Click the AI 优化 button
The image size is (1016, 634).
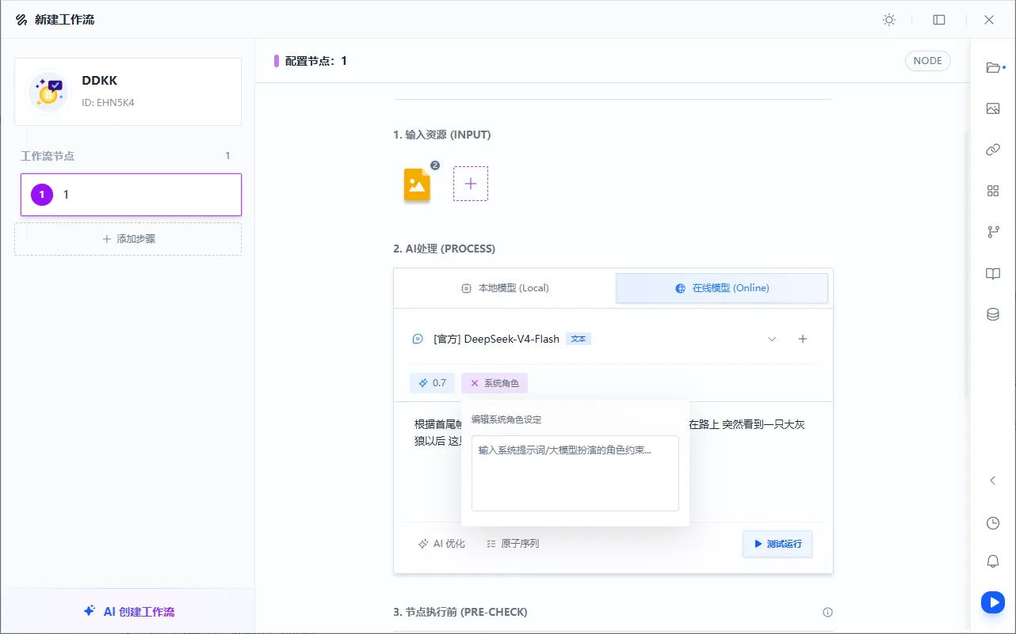point(441,544)
